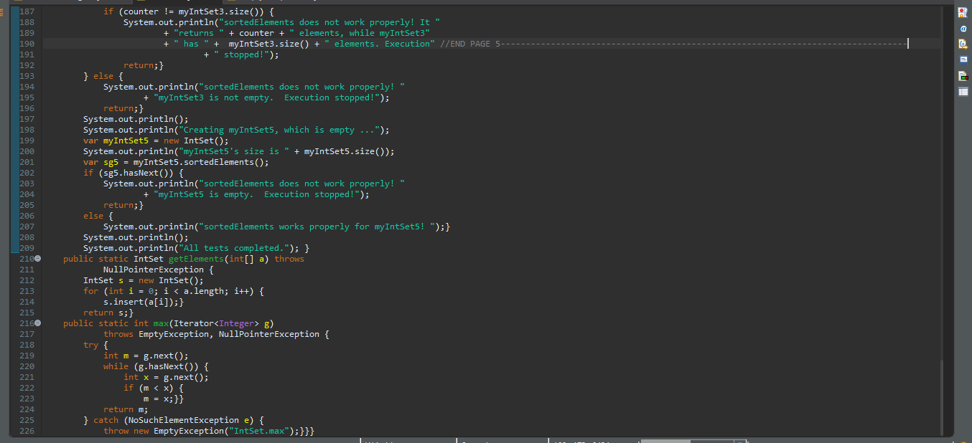This screenshot has width=972, height=443.
Task: Click line number 187 in the gutter
Action: [x=27, y=11]
